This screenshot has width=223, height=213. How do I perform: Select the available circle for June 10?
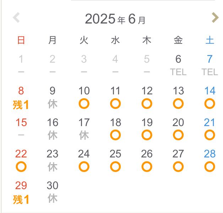coord(84,104)
